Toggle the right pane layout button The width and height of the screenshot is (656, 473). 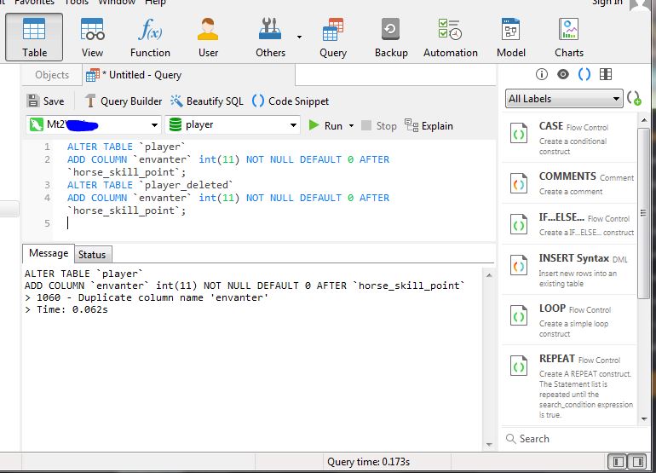coord(638,462)
